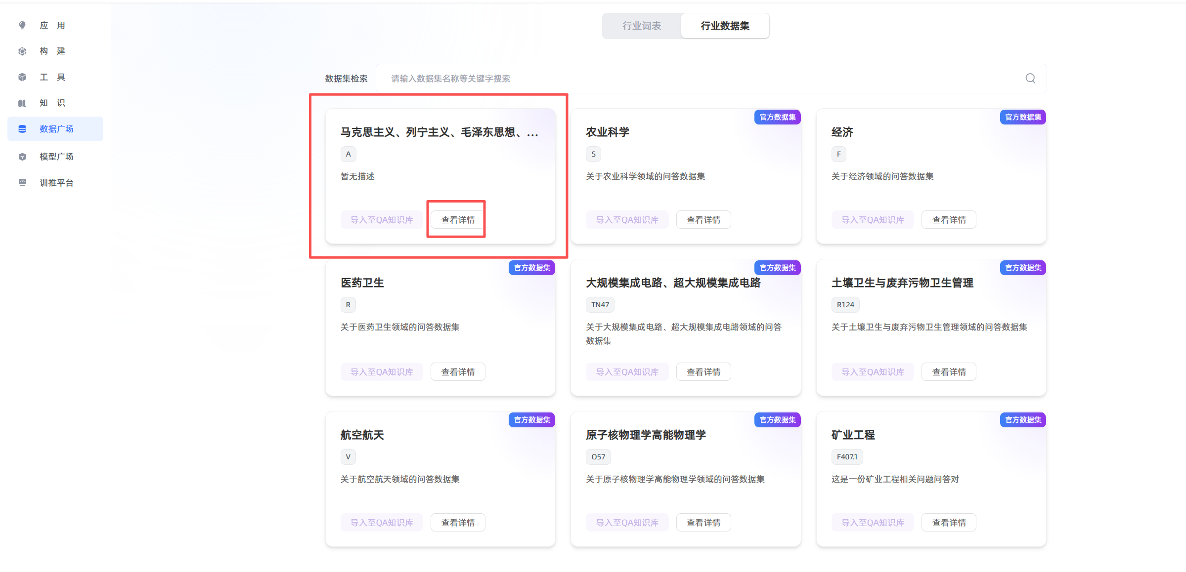The image size is (1186, 572).
Task: Open 查看详情 for 医药卫生
Action: 458,372
